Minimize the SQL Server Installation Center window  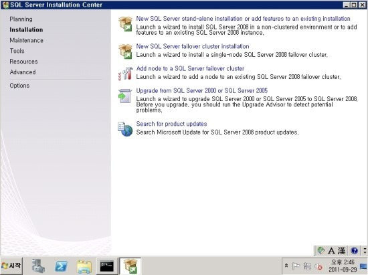[347, 5]
